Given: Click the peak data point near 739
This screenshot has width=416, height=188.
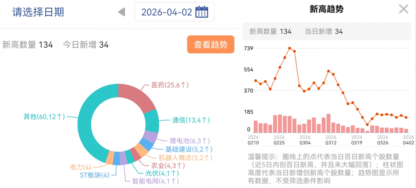Looking at the screenshot, I should pos(289,48).
